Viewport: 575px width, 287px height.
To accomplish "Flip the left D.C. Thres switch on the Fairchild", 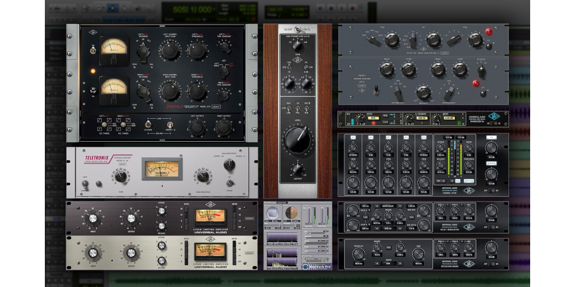I will pos(104,125).
